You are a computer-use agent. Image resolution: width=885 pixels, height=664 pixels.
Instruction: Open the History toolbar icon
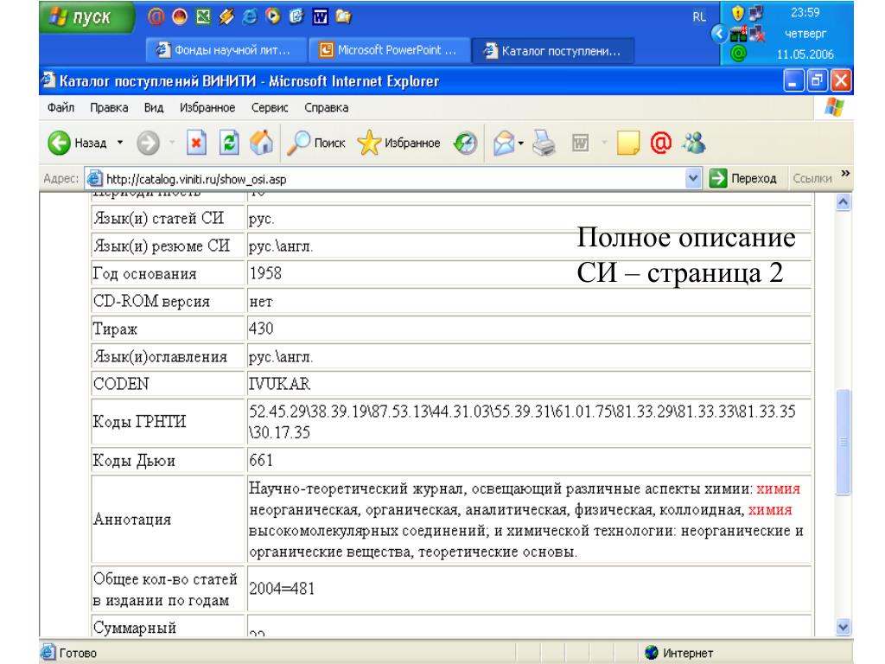(x=465, y=143)
